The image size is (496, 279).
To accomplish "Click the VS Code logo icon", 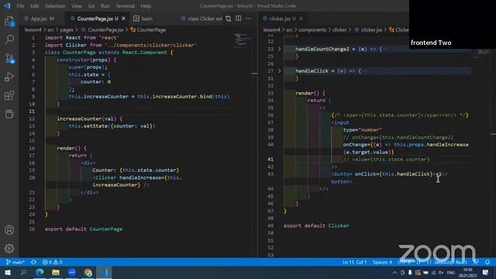I will click(x=7, y=5).
